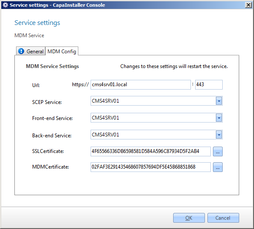Click the 'Service settings' blue heading
The height and width of the screenshot is (229, 254).
pos(37,23)
